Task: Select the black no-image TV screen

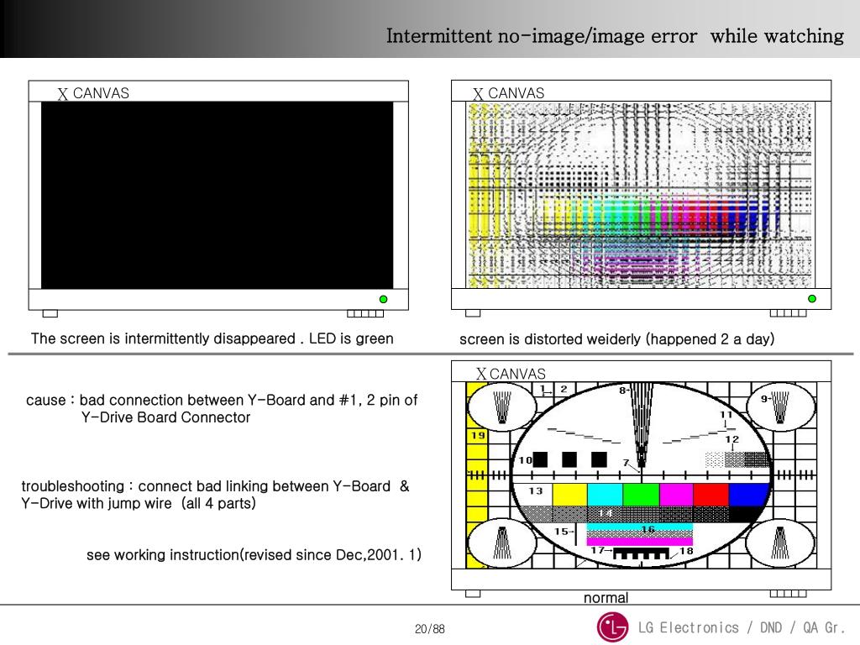Action: pyautogui.click(x=218, y=195)
